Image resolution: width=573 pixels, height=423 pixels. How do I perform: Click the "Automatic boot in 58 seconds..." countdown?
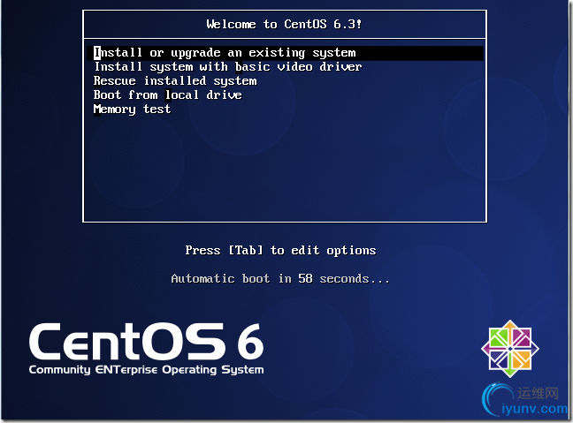pyautogui.click(x=280, y=279)
